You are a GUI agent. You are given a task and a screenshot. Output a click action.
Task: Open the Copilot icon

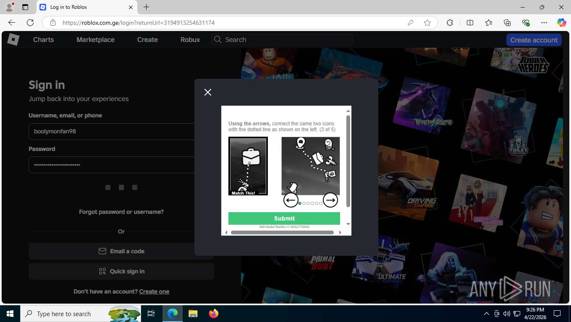click(x=562, y=23)
